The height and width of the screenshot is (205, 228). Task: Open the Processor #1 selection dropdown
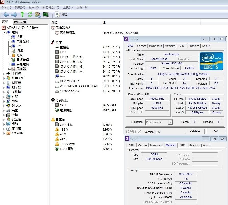coord(159,122)
